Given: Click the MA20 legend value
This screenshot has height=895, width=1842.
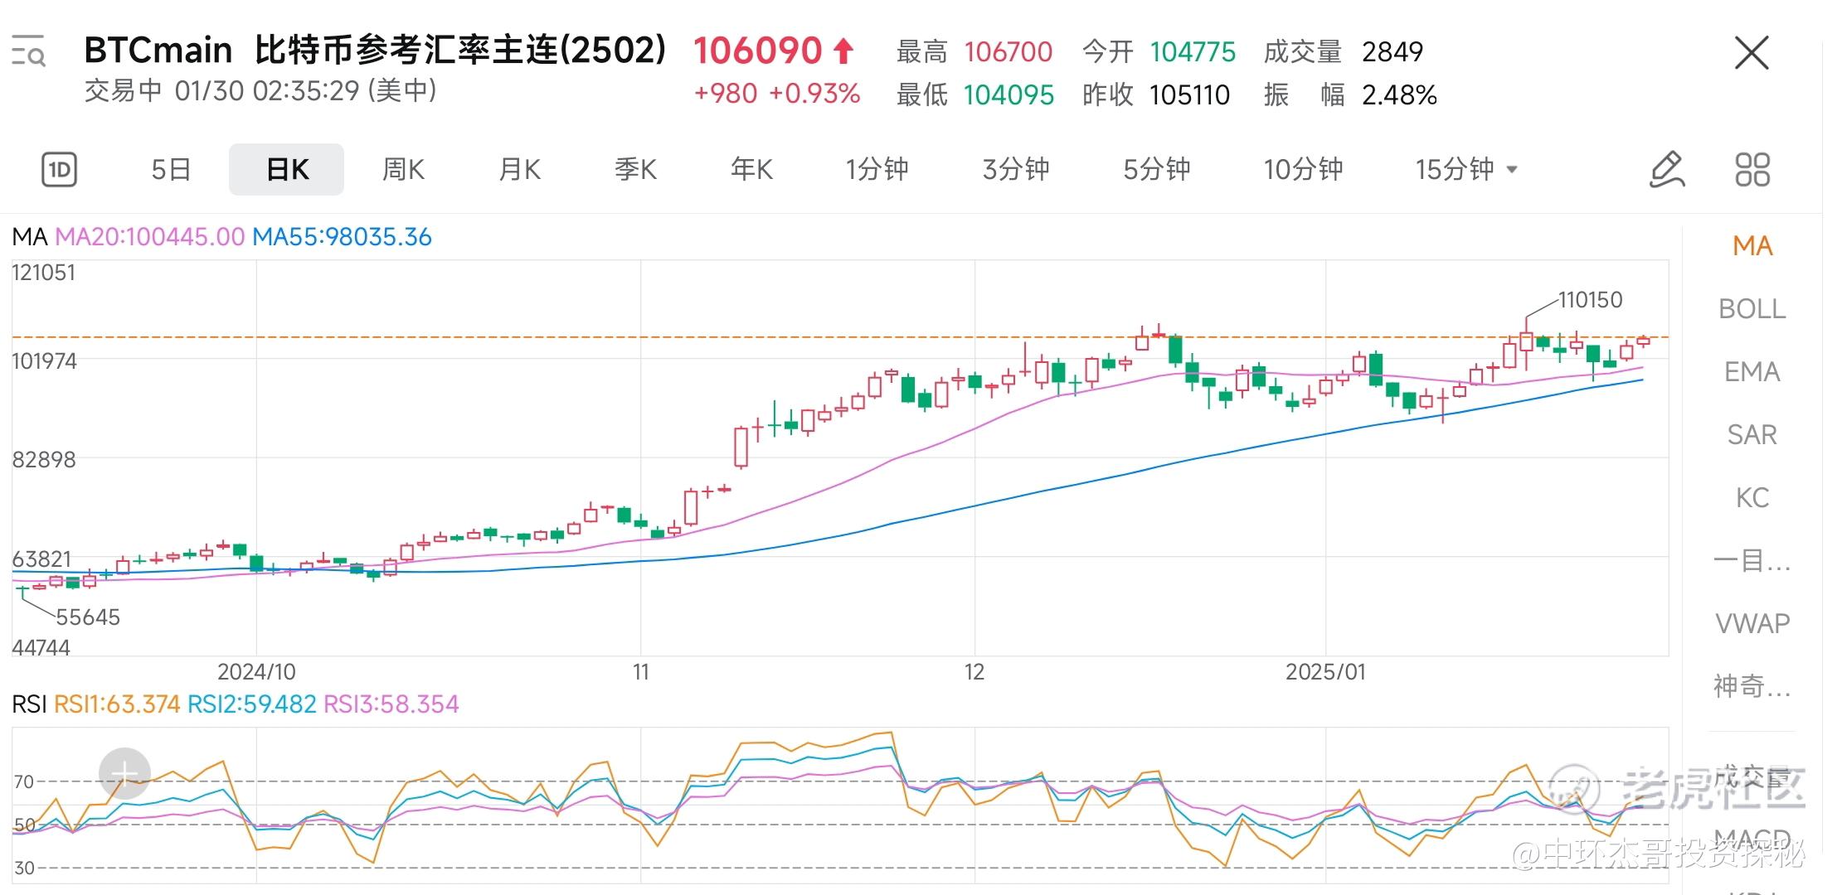Looking at the screenshot, I should (150, 237).
